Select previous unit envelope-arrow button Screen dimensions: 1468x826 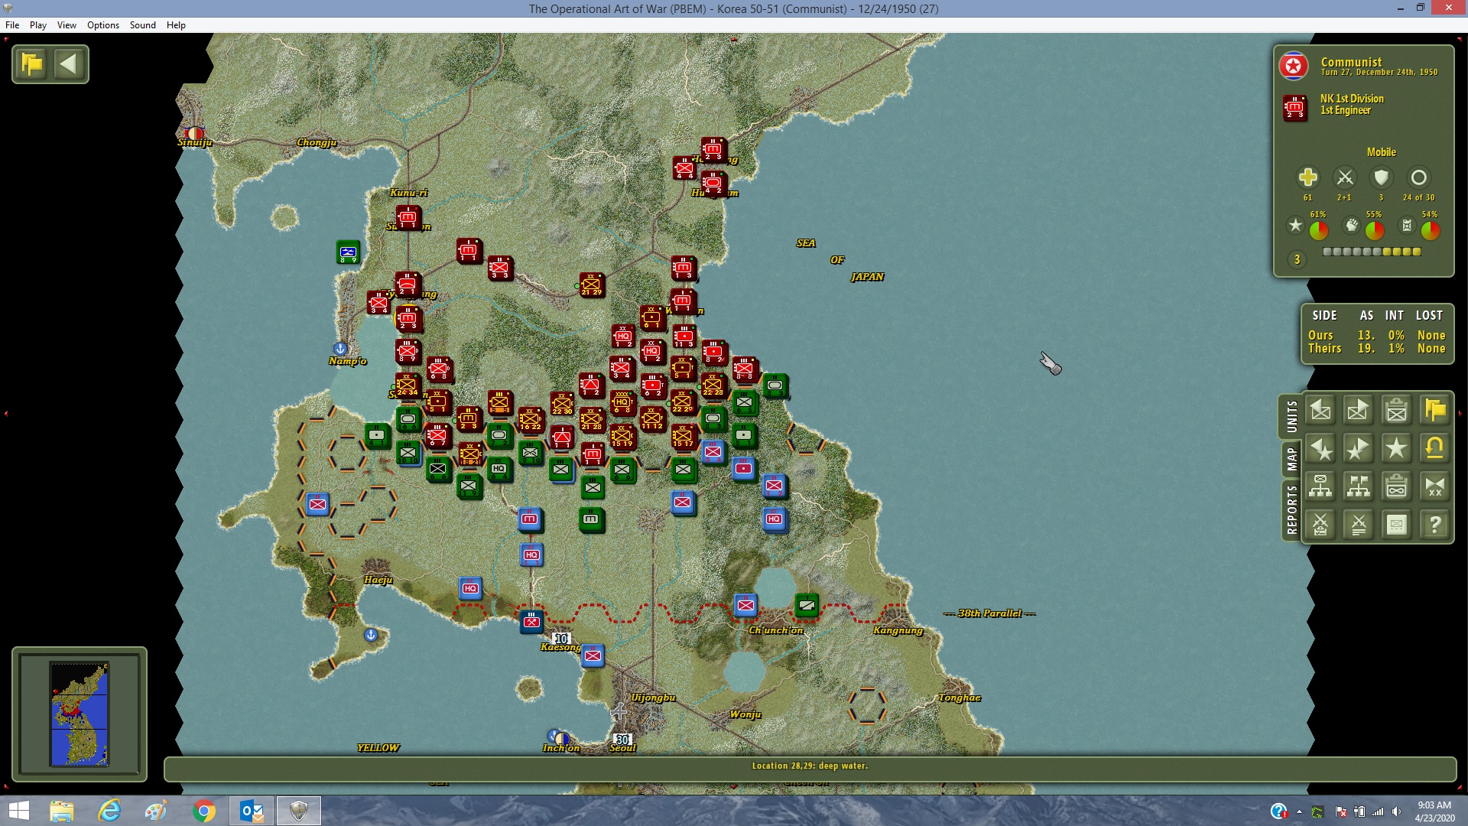[1320, 411]
